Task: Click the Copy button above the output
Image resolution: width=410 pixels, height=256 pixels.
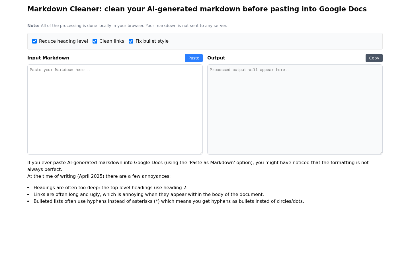Action: pyautogui.click(x=374, y=58)
